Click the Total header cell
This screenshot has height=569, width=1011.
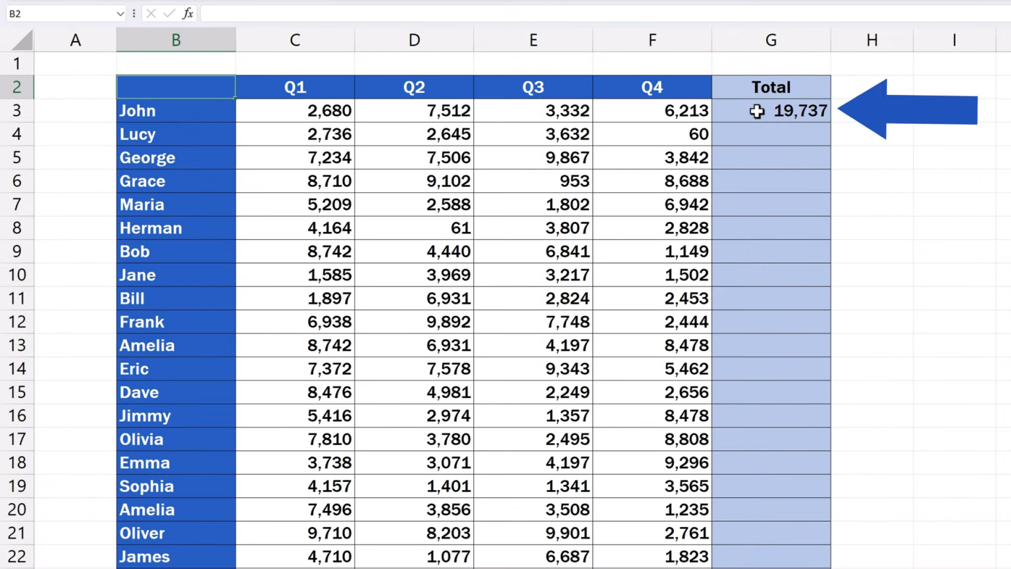point(771,87)
